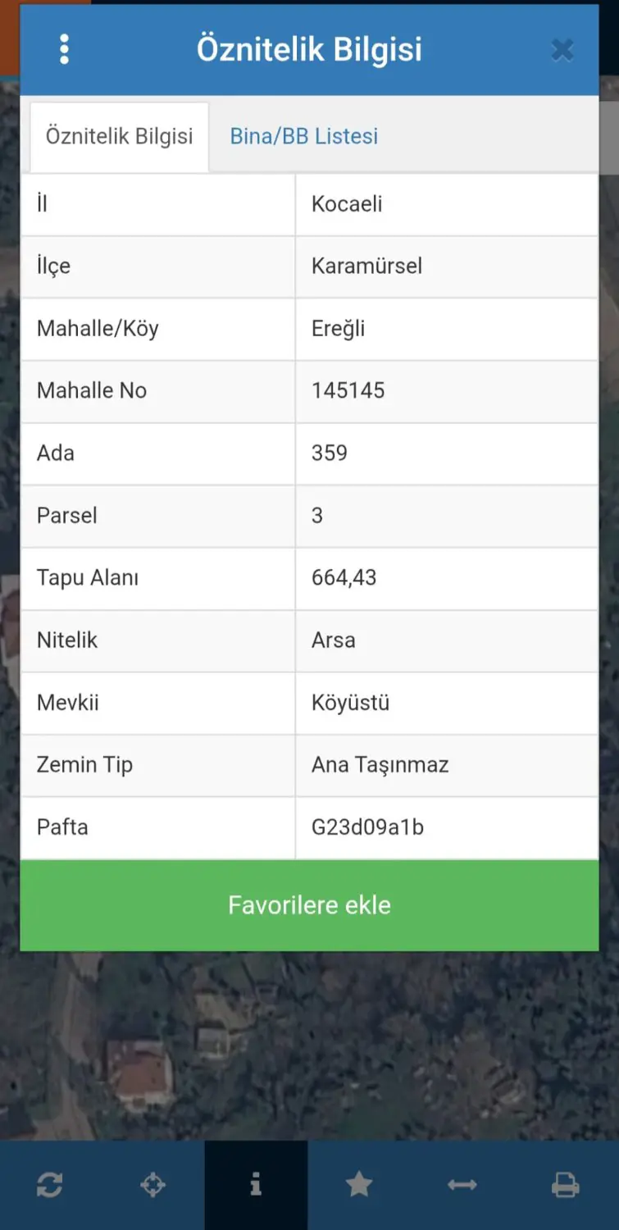Tap the horizontal measure arrow icon

coord(462,1185)
